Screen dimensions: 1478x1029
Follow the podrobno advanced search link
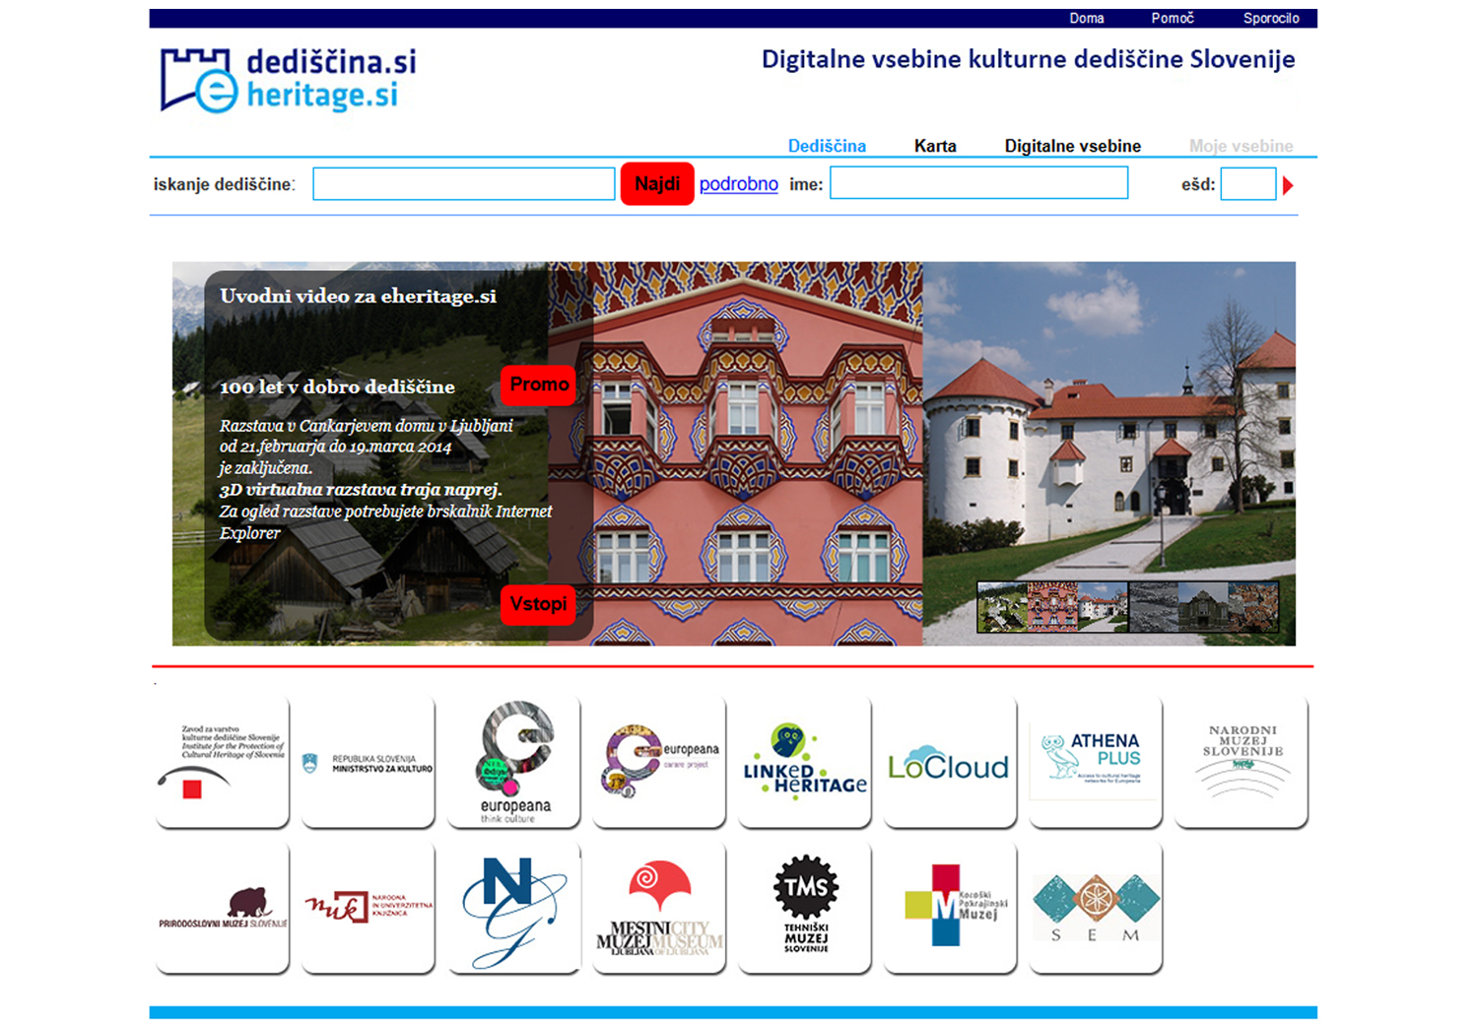click(738, 184)
